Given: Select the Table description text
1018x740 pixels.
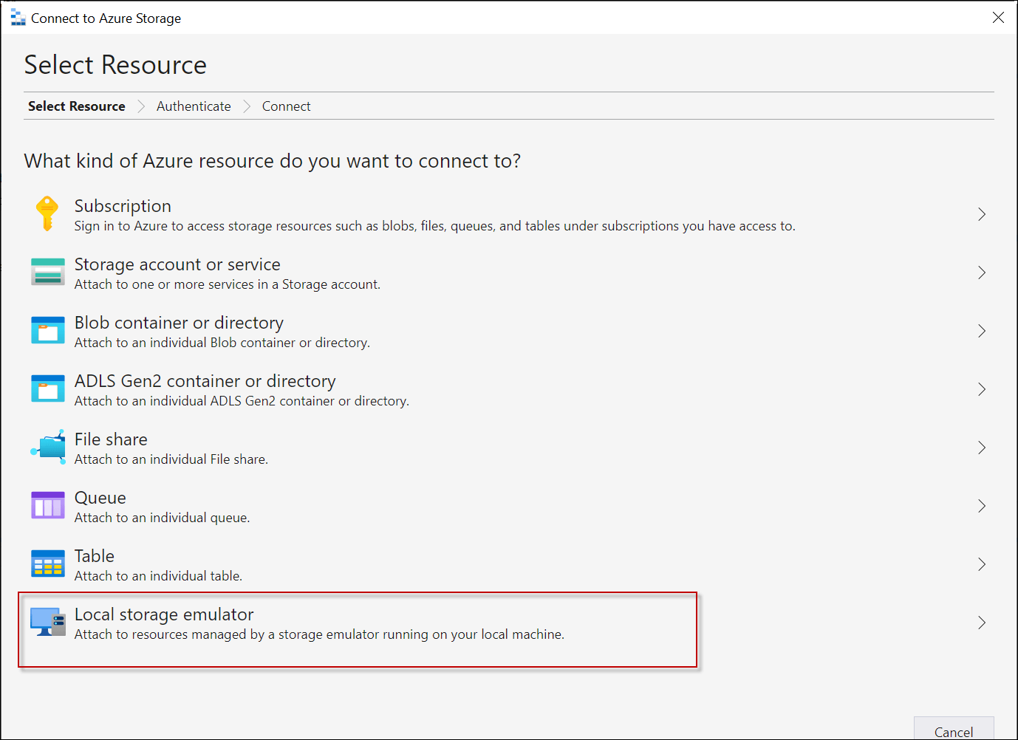Looking at the screenshot, I should coord(158,576).
